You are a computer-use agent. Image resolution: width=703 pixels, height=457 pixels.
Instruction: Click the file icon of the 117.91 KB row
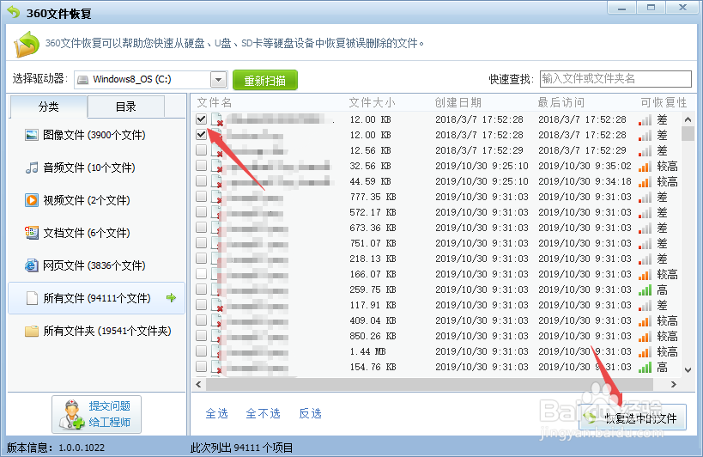pyautogui.click(x=217, y=305)
